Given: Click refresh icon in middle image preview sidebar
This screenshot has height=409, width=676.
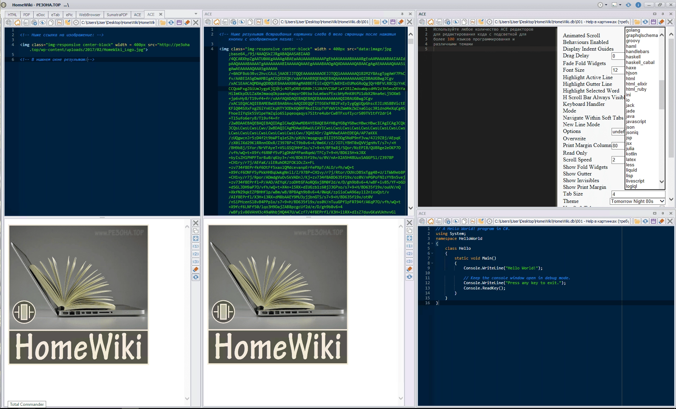Looking at the screenshot, I should pyautogui.click(x=409, y=277).
